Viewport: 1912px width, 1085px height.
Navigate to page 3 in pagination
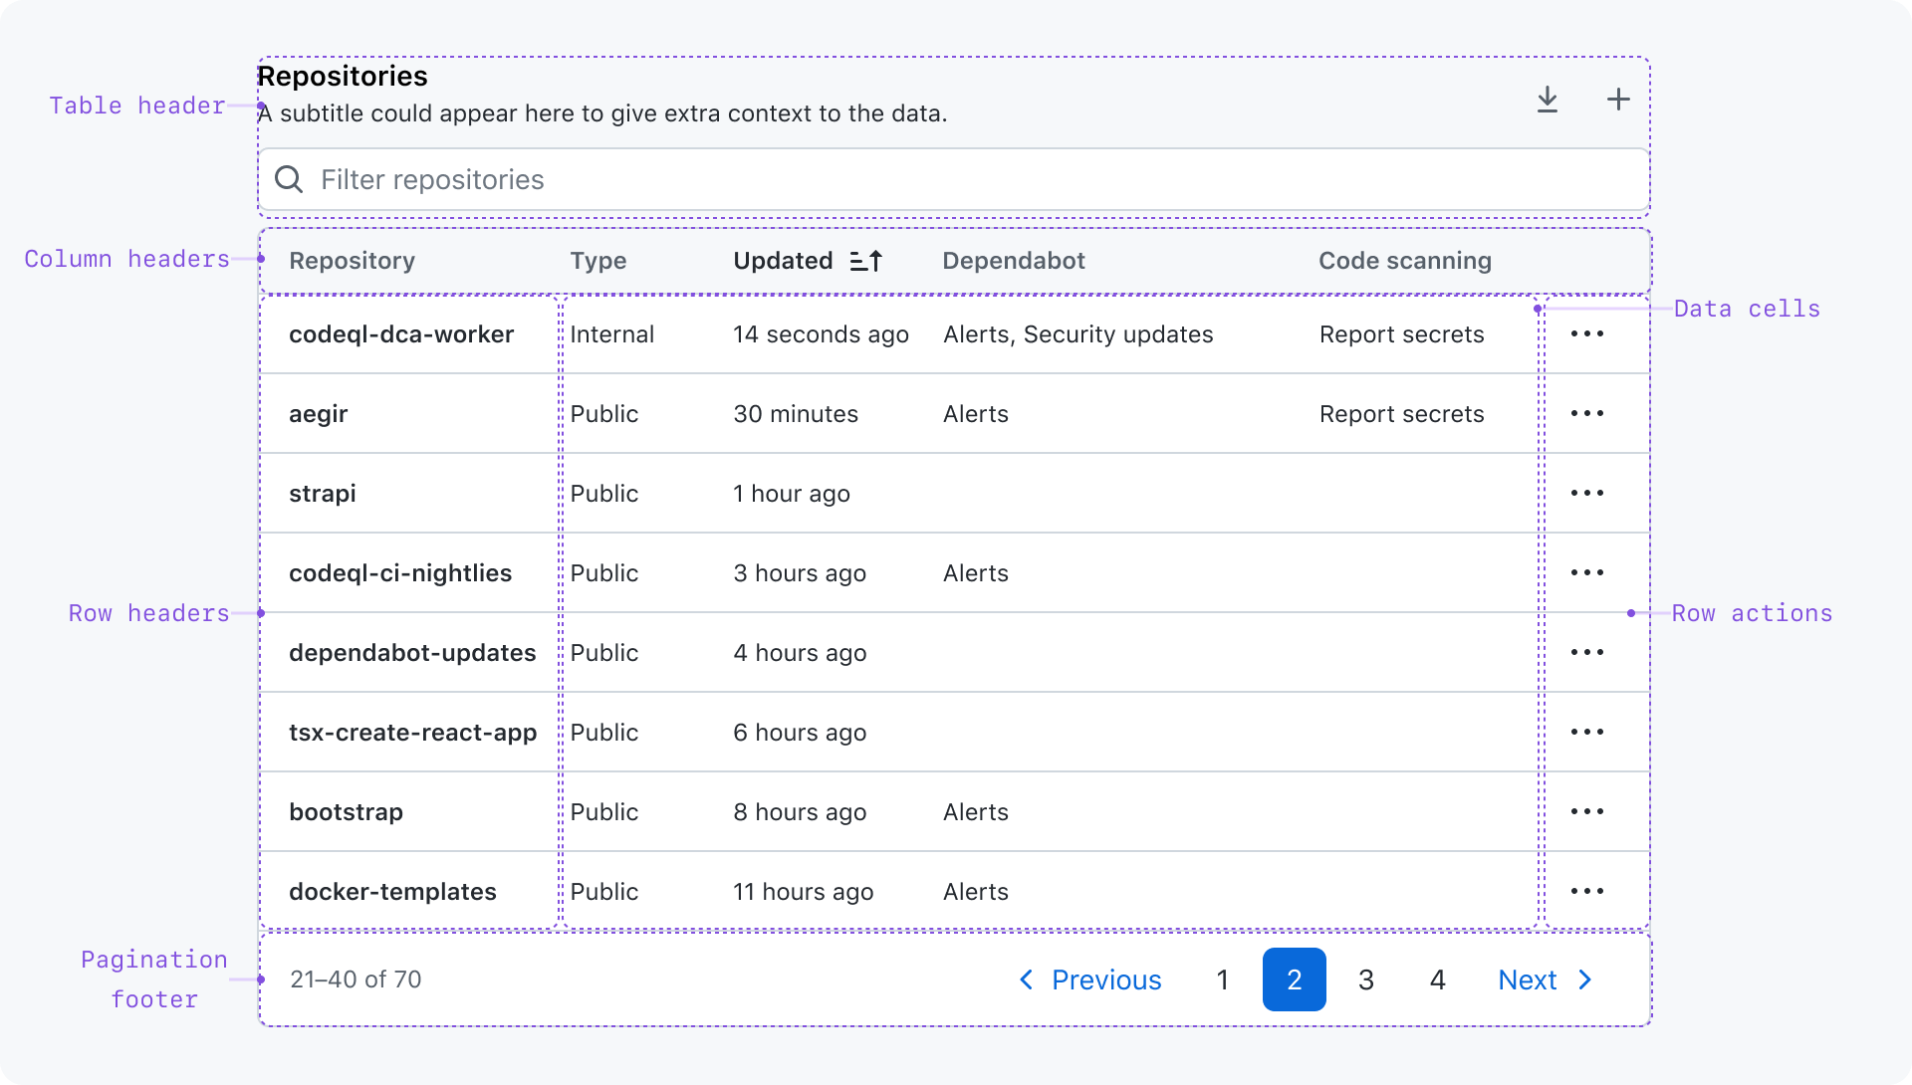(1365, 980)
